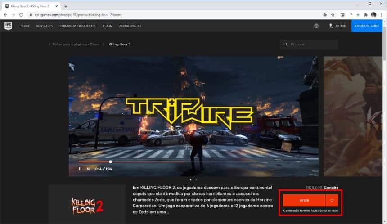Select the Killing Floor 2 browser tab

click(x=31, y=6)
